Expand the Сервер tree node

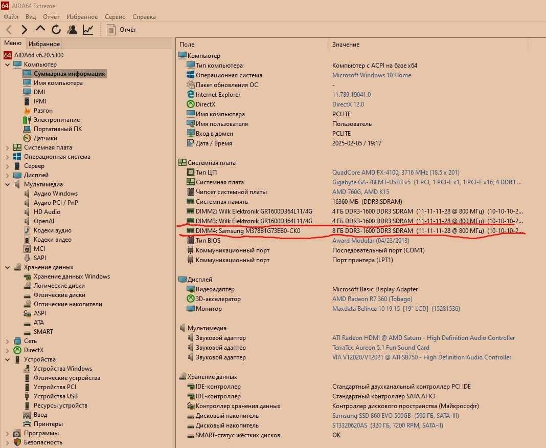click(x=7, y=166)
